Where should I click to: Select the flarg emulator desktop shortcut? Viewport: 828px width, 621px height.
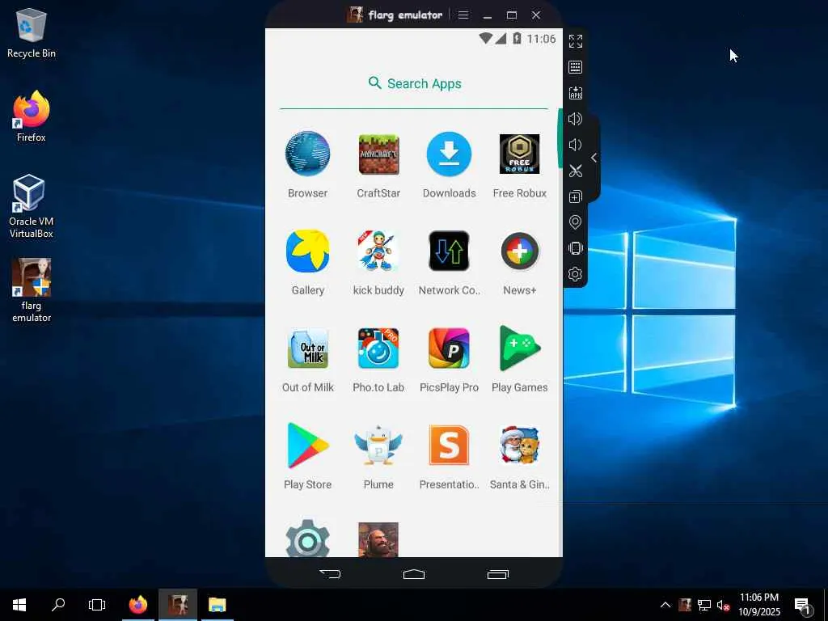coord(32,290)
